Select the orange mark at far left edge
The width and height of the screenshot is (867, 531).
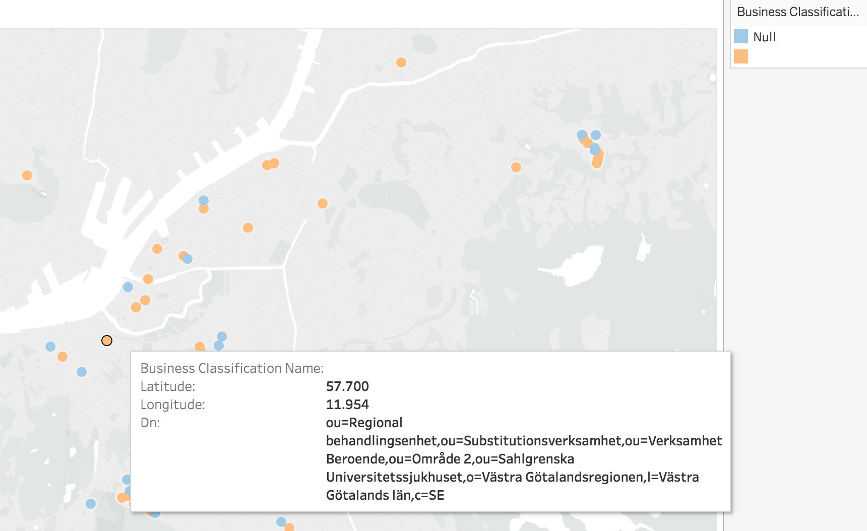[27, 175]
